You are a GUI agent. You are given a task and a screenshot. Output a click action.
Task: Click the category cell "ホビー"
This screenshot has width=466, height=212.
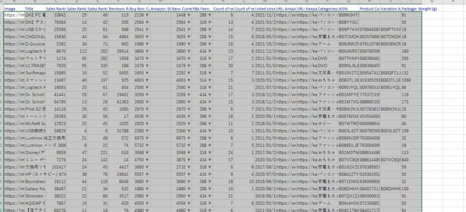328,123
